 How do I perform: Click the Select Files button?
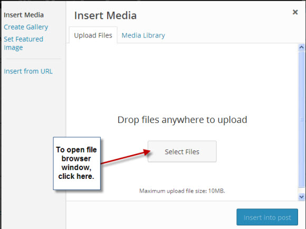click(x=182, y=151)
